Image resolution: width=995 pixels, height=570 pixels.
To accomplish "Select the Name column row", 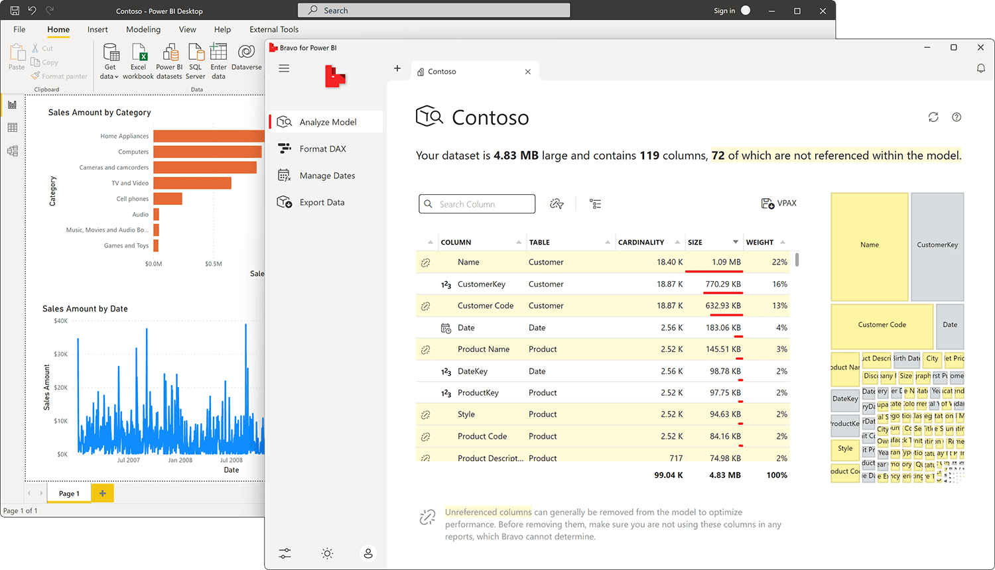I will pos(603,262).
